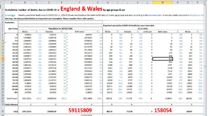Select column header F
This screenshot has height=116, width=208.
(x=80, y=3)
